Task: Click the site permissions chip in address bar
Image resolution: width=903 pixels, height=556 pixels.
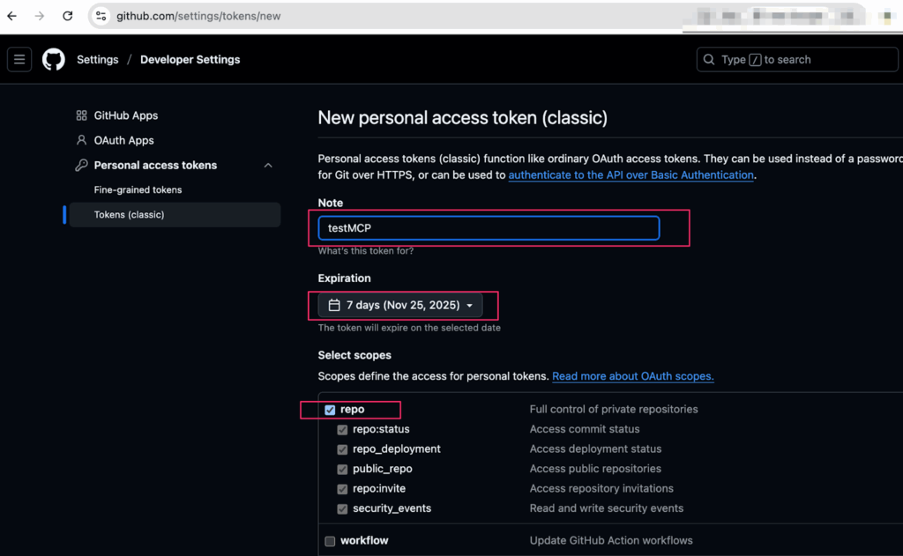Action: pos(101,15)
